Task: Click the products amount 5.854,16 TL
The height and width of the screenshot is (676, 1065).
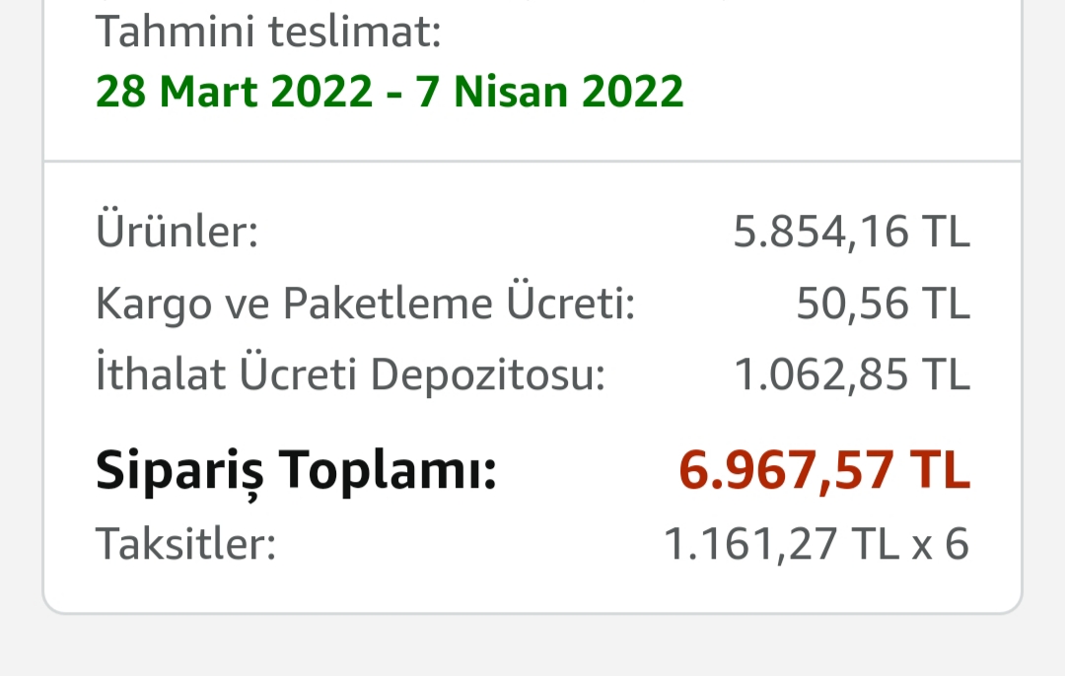Action: click(852, 233)
